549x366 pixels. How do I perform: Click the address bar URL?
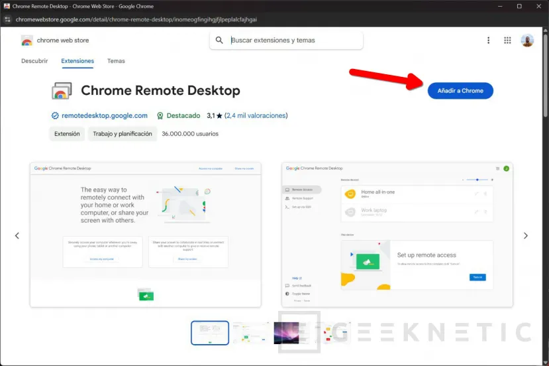click(x=136, y=20)
